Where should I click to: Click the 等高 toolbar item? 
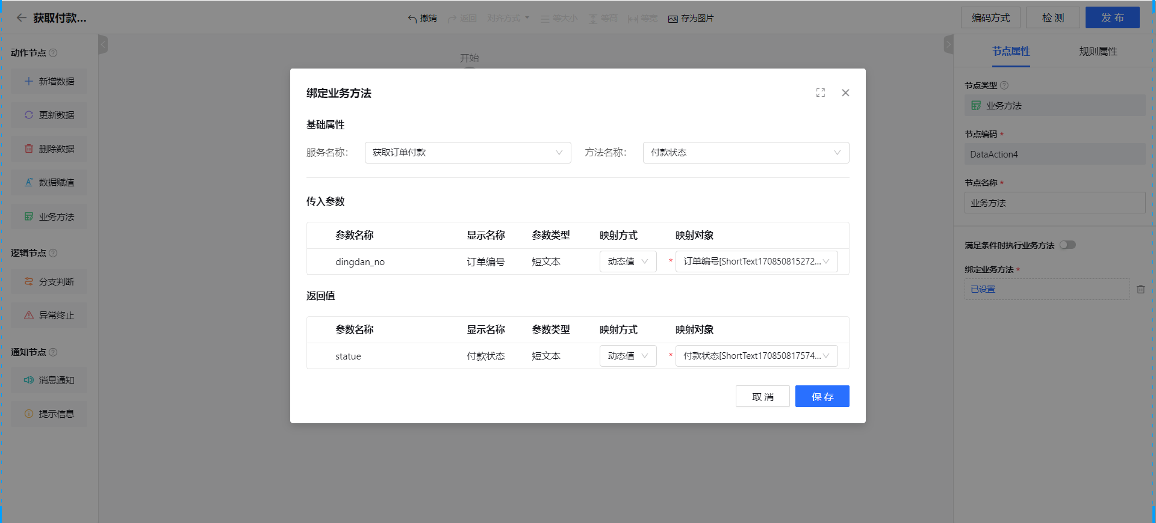click(x=603, y=19)
